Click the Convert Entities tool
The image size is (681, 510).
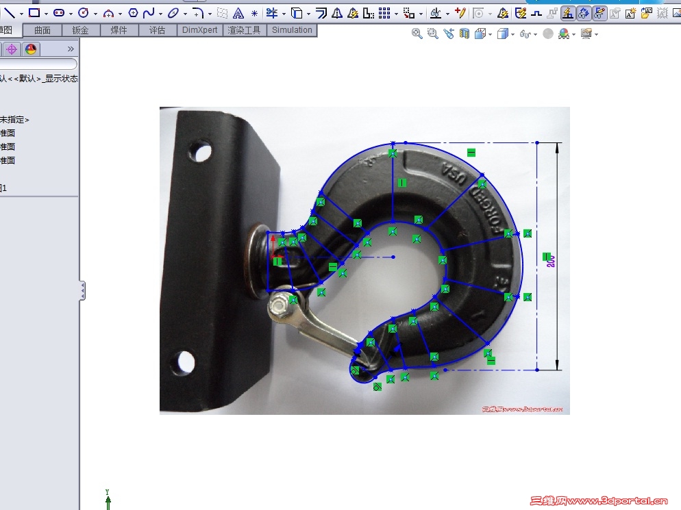[x=297, y=14]
